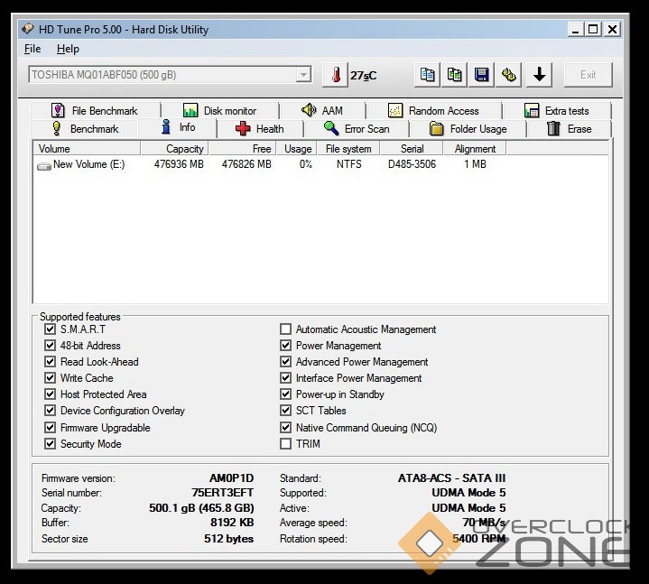Click the Usage column header

point(296,149)
